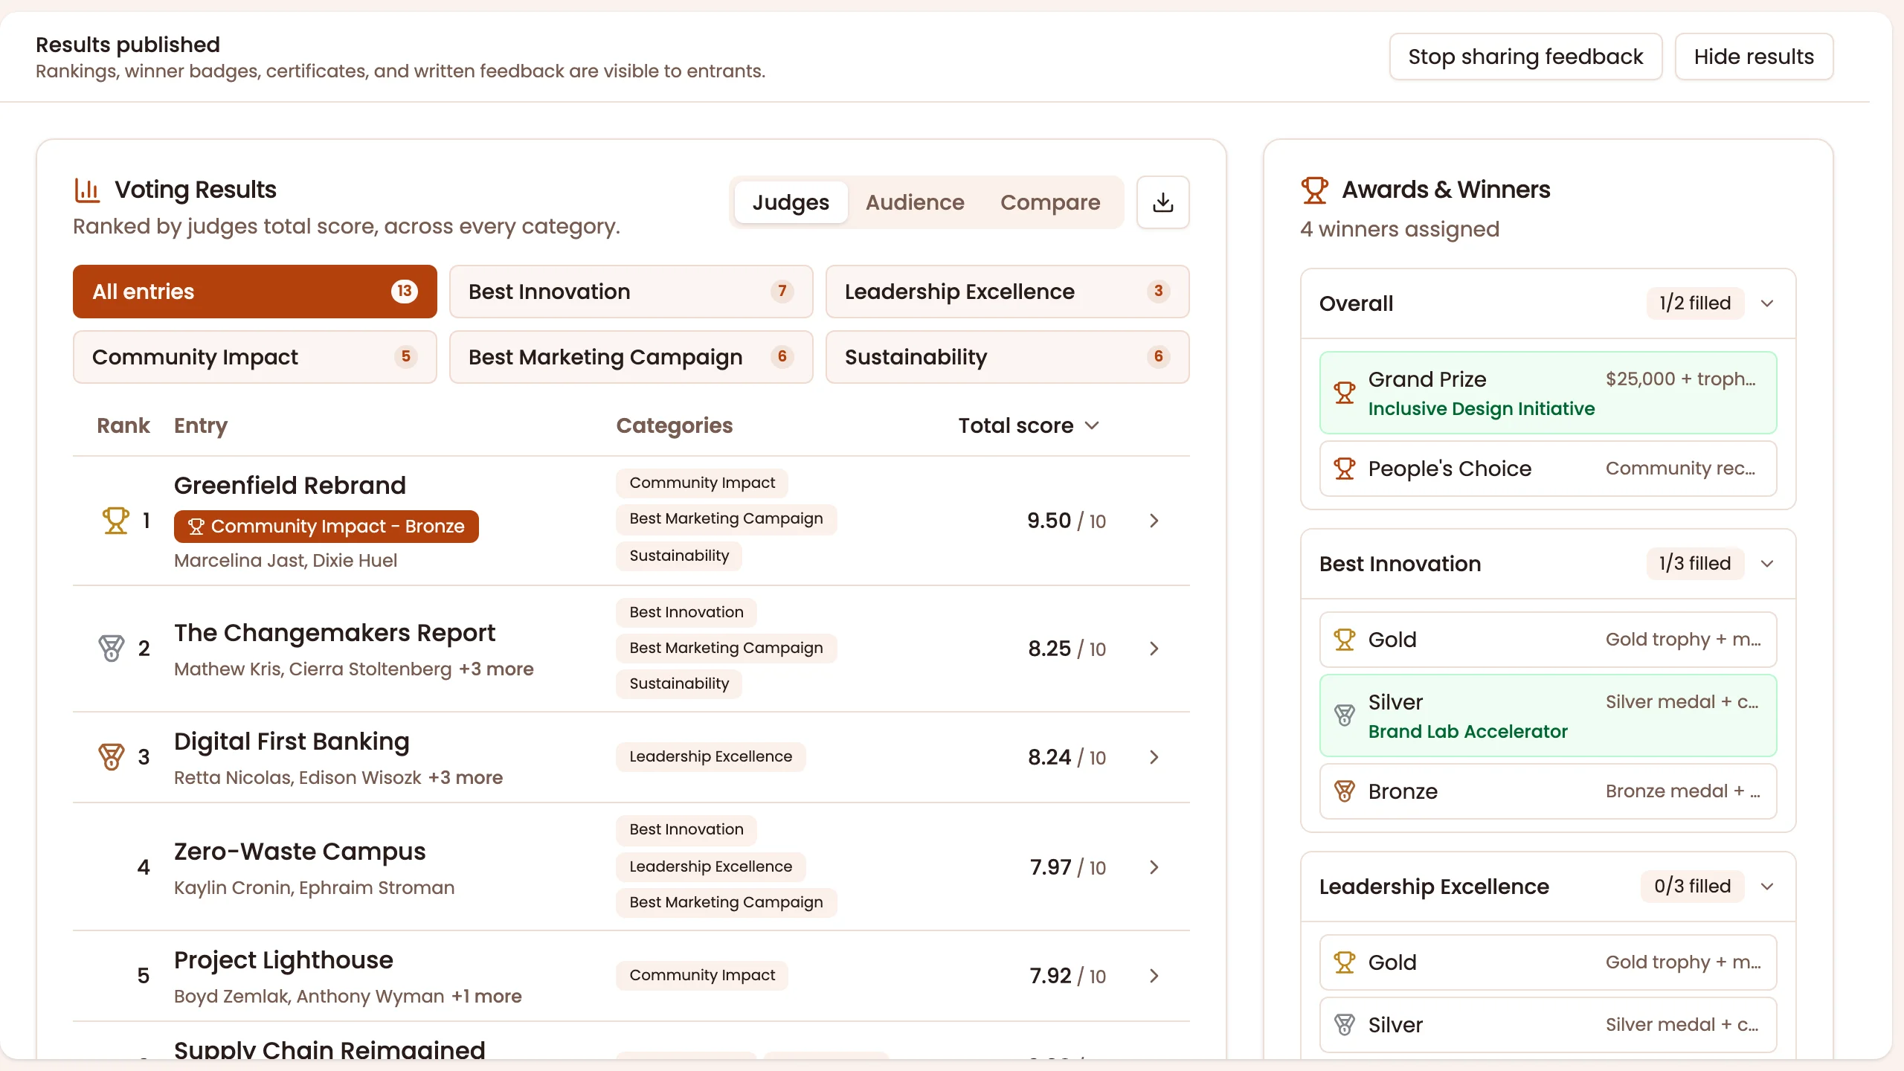Open Digital First Banking details chevron
The image size is (1904, 1071).
[1154, 757]
